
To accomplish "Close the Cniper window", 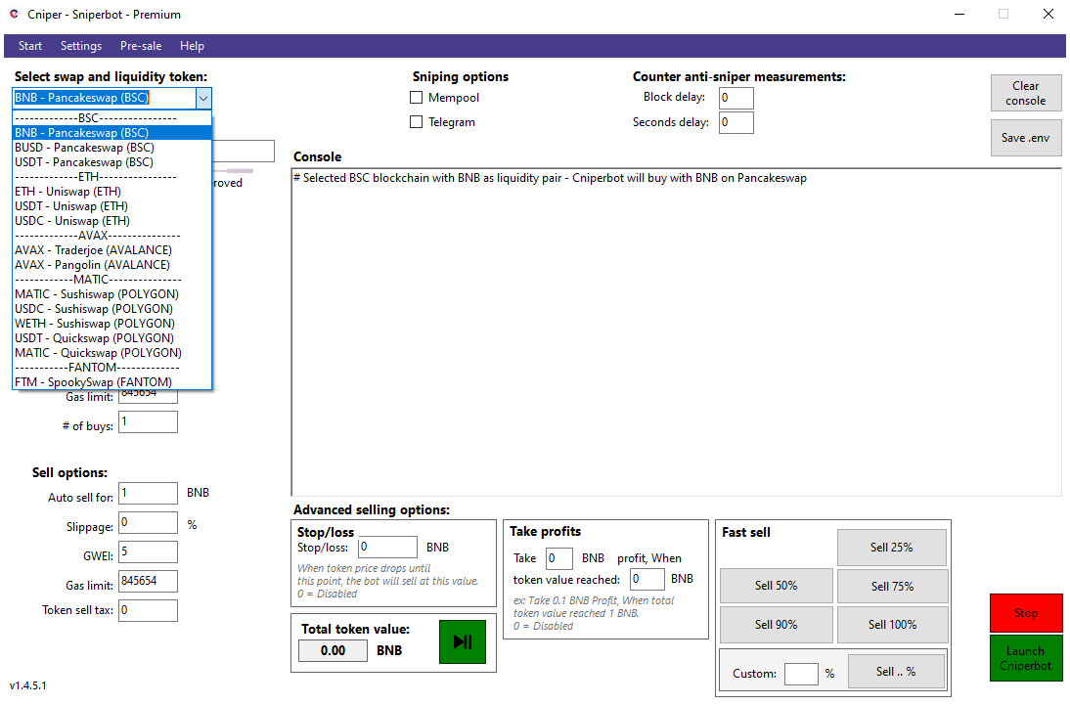I will [x=1048, y=14].
